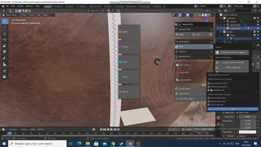
Task: Jump to the timeline end frame
Action: tap(118, 129)
